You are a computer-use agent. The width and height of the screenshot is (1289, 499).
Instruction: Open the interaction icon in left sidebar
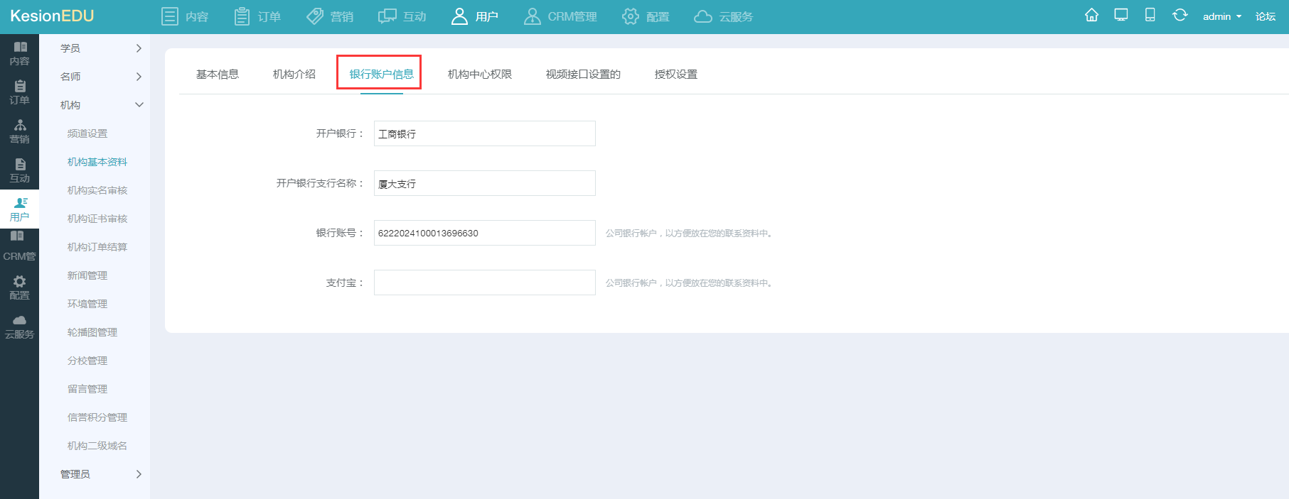(x=20, y=164)
